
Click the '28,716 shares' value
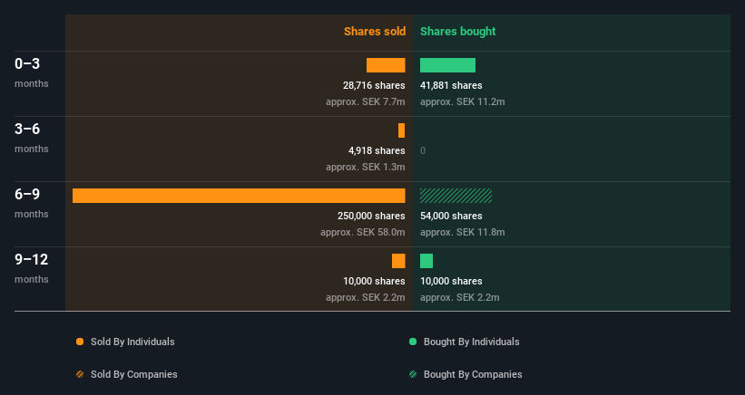click(x=374, y=85)
